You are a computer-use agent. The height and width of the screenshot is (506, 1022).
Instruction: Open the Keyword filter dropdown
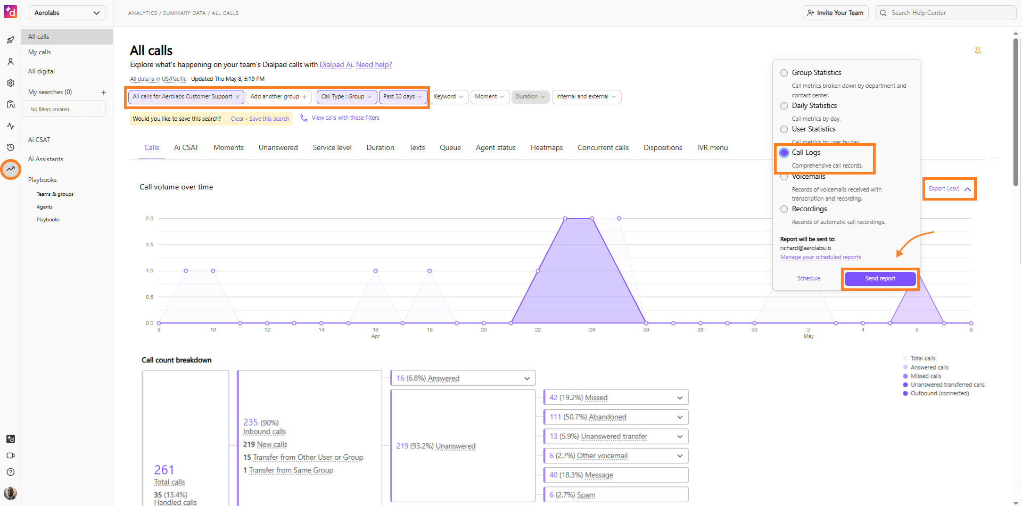pyautogui.click(x=449, y=97)
